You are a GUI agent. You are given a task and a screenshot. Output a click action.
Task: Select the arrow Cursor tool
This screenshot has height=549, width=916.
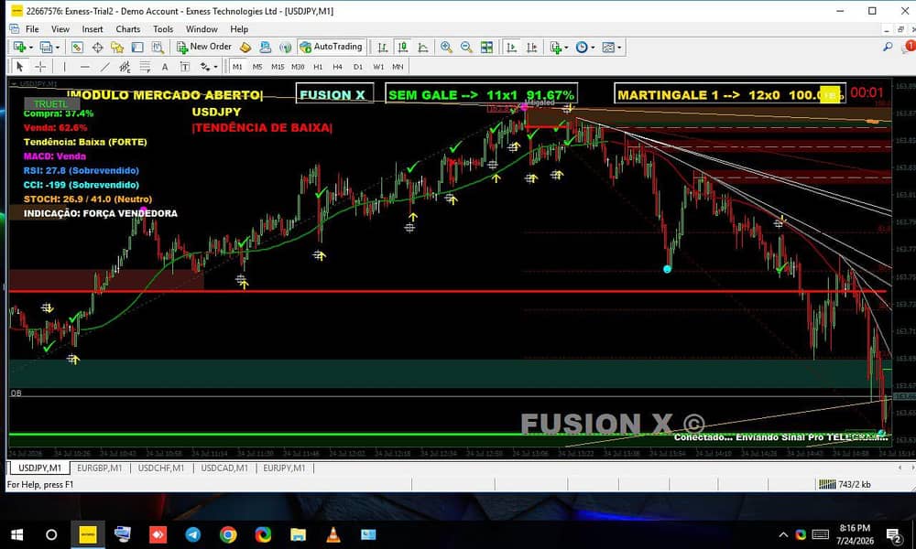19,67
